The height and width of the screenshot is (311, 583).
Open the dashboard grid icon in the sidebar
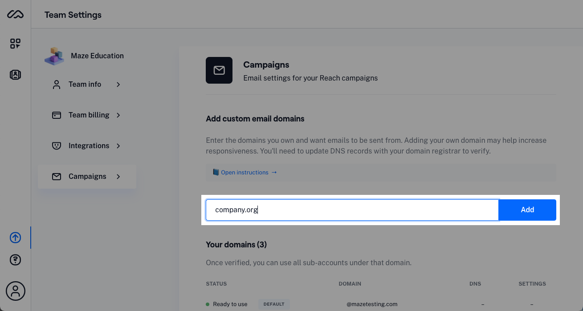tap(15, 43)
